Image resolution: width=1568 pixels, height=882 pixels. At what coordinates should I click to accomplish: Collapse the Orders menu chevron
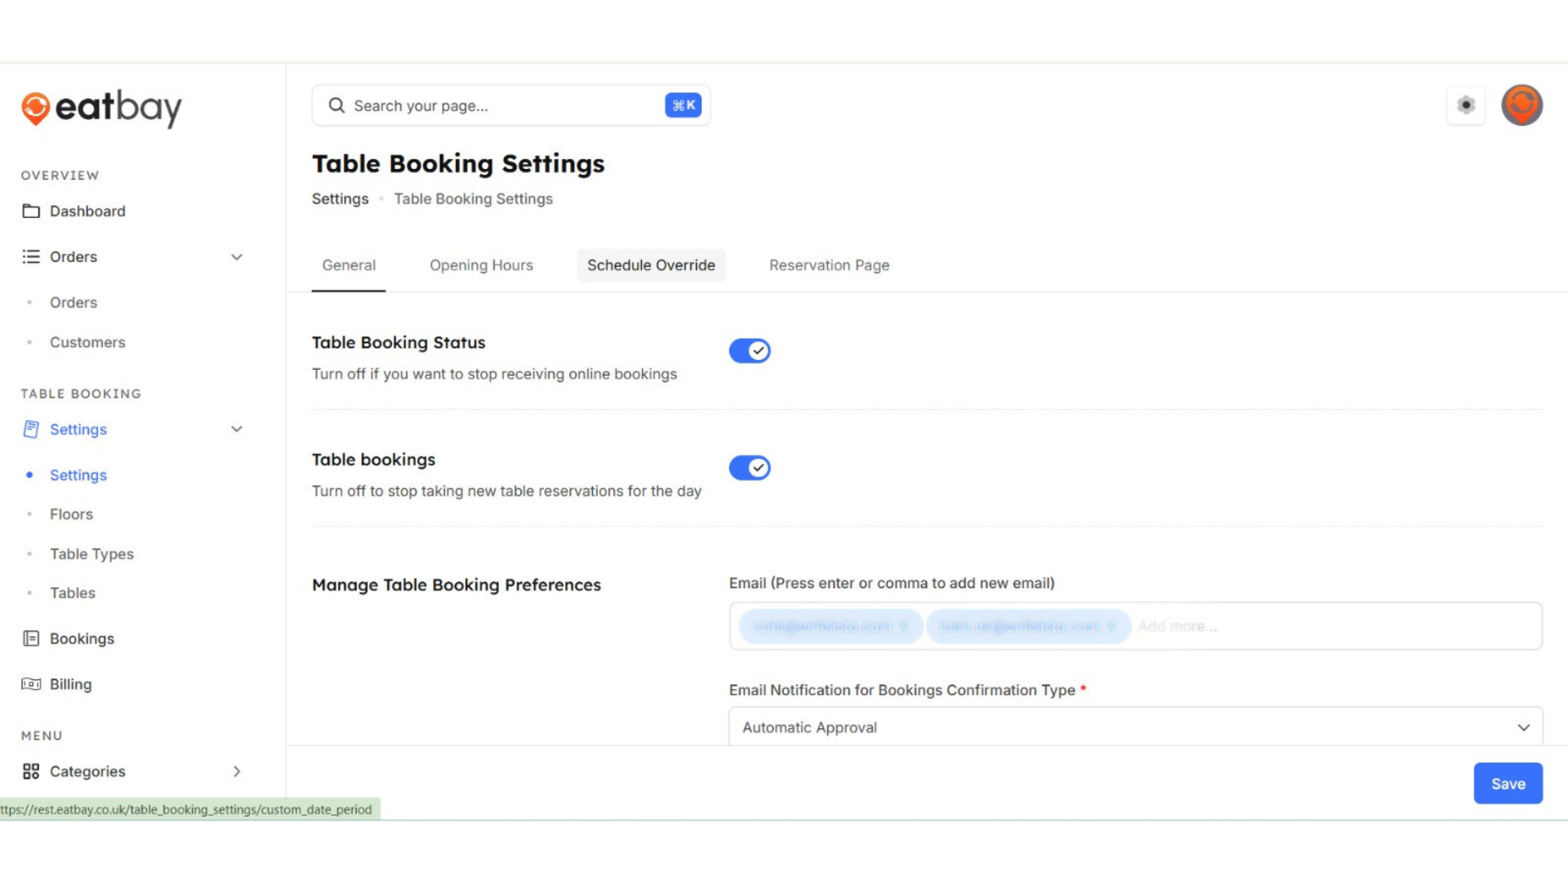coord(237,257)
